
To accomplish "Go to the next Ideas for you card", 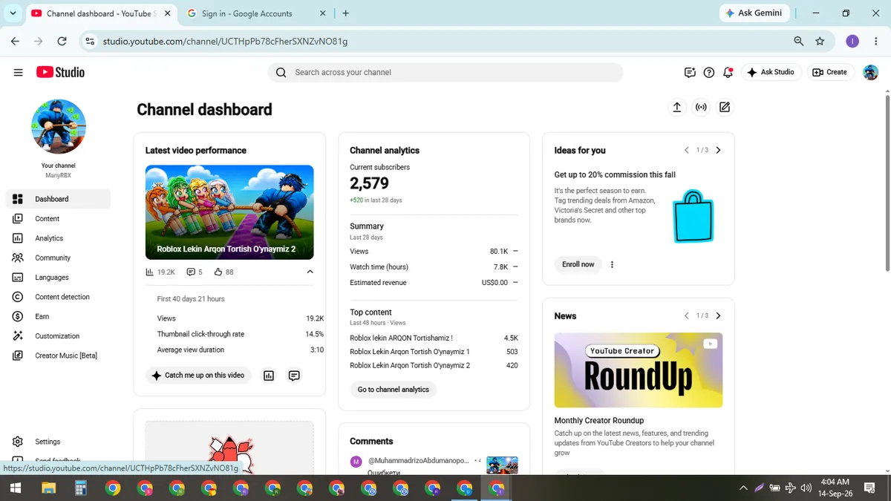I will tap(718, 150).
